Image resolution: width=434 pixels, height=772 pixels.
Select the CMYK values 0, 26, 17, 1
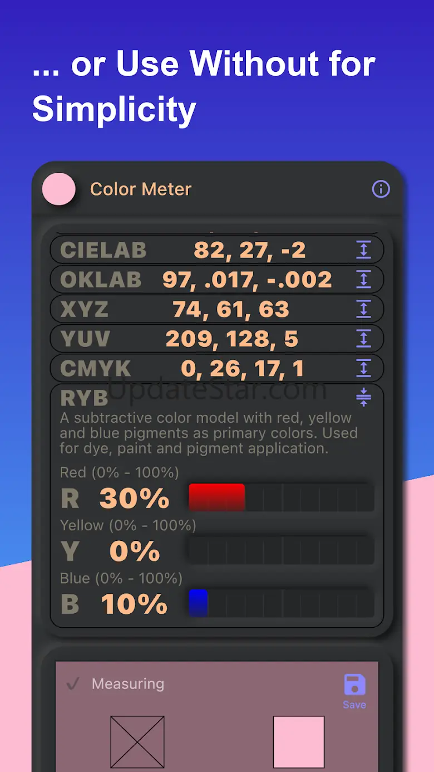pyautogui.click(x=243, y=368)
